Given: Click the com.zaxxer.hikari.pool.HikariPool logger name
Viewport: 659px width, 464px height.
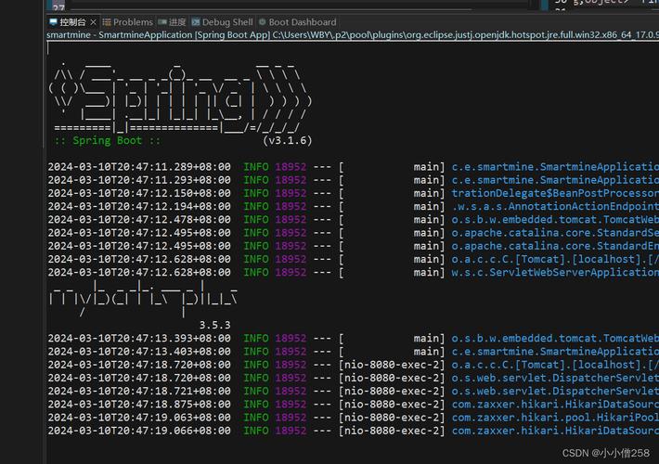Looking at the screenshot, I should coord(555,418).
